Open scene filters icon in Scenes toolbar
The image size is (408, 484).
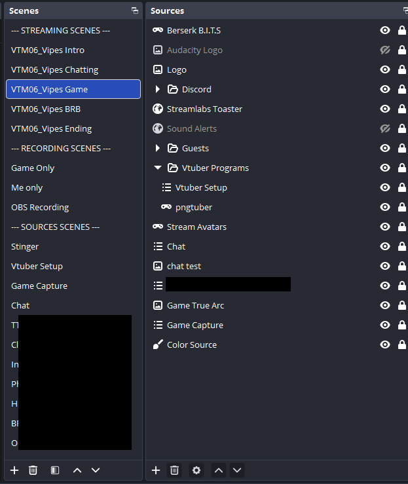55,470
